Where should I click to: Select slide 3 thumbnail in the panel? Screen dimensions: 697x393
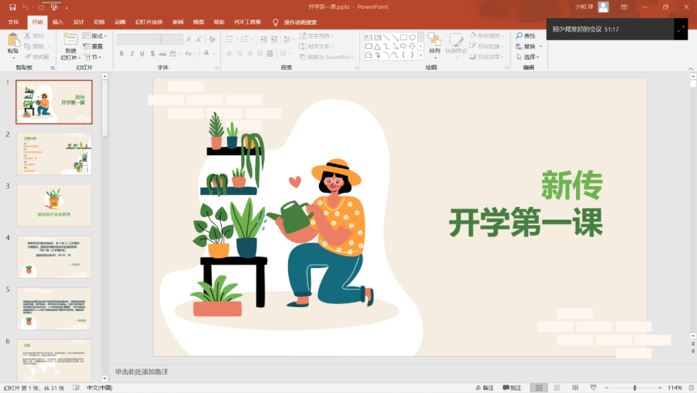(54, 205)
